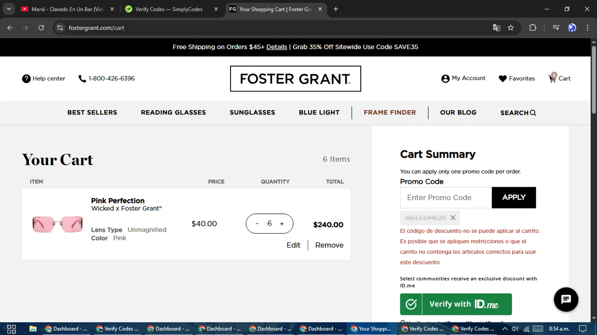Click the page vertical scrollbar

[x=594, y=80]
